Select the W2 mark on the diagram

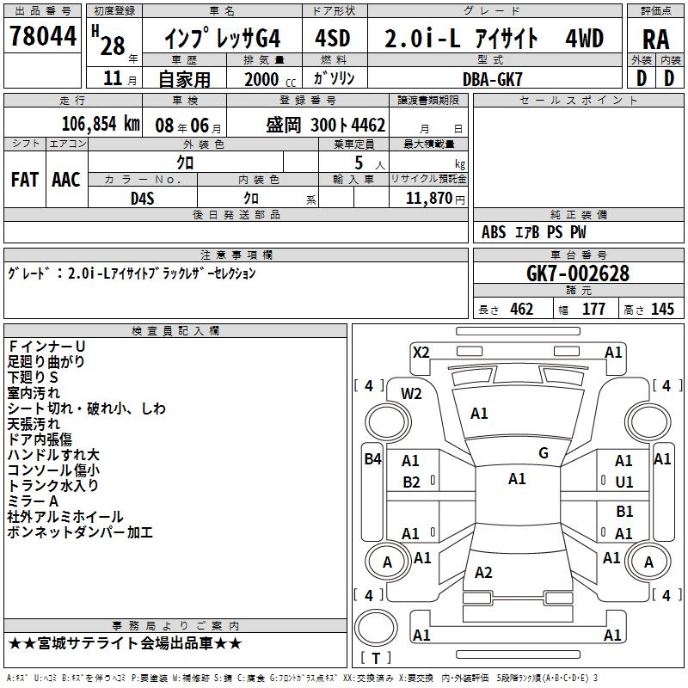click(x=411, y=394)
